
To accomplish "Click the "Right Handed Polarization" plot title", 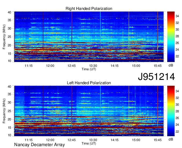I will [89, 9].
